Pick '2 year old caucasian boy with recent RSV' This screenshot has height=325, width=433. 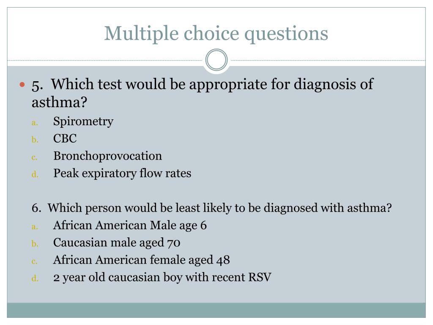[x=162, y=278]
